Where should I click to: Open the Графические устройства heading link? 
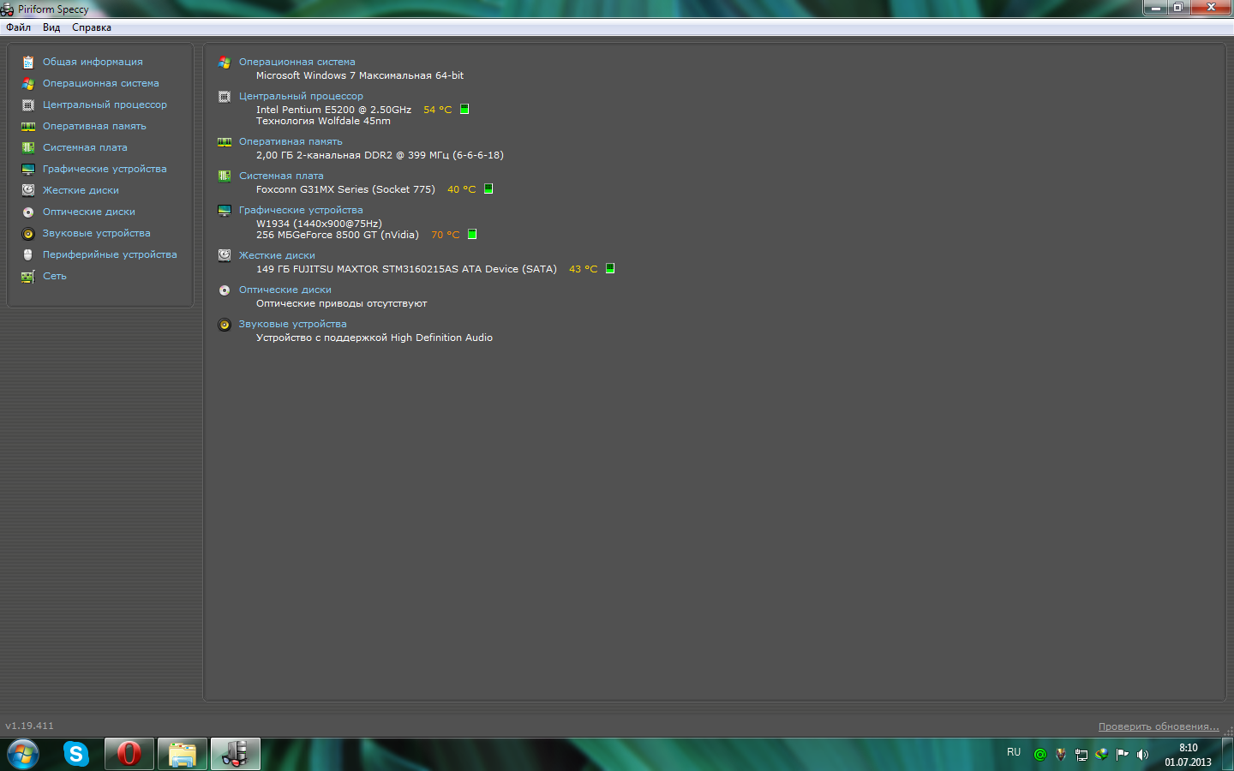point(301,210)
